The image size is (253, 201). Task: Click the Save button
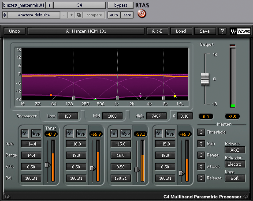point(205,31)
